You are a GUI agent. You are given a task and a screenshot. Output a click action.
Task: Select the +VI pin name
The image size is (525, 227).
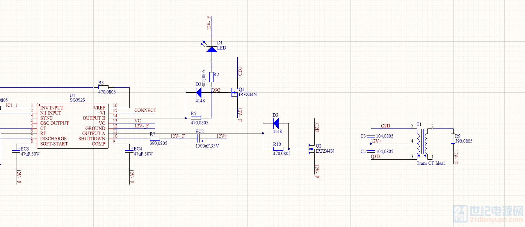point(101,113)
